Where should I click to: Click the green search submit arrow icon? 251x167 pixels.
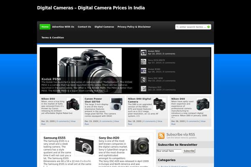click(x=208, y=27)
